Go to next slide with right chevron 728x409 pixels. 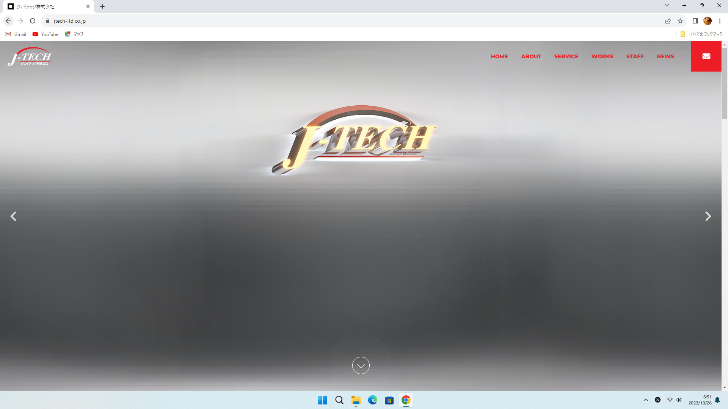(x=708, y=216)
